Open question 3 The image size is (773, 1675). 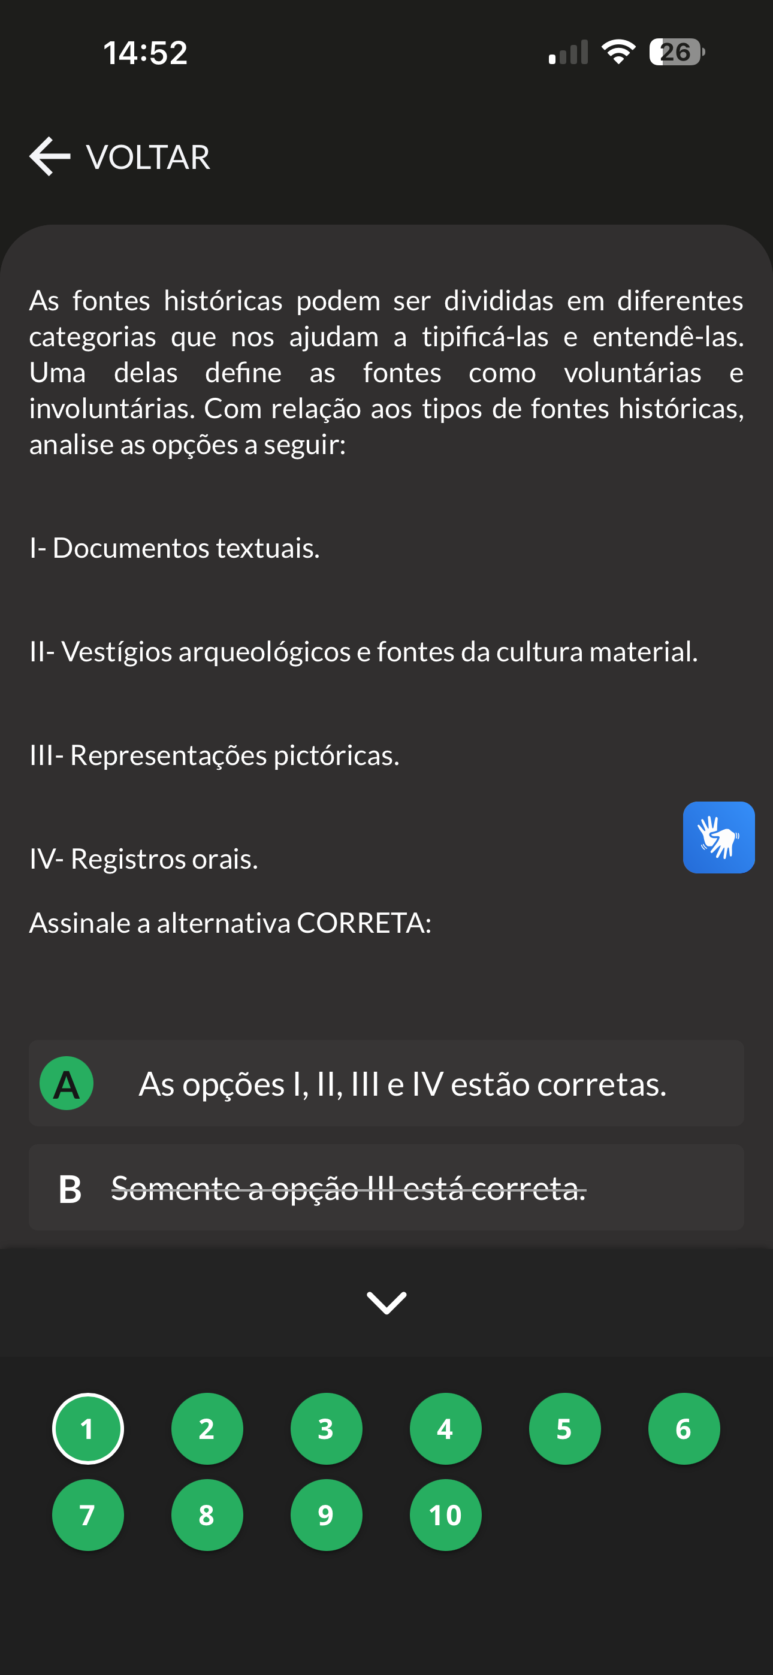pyautogui.click(x=326, y=1429)
